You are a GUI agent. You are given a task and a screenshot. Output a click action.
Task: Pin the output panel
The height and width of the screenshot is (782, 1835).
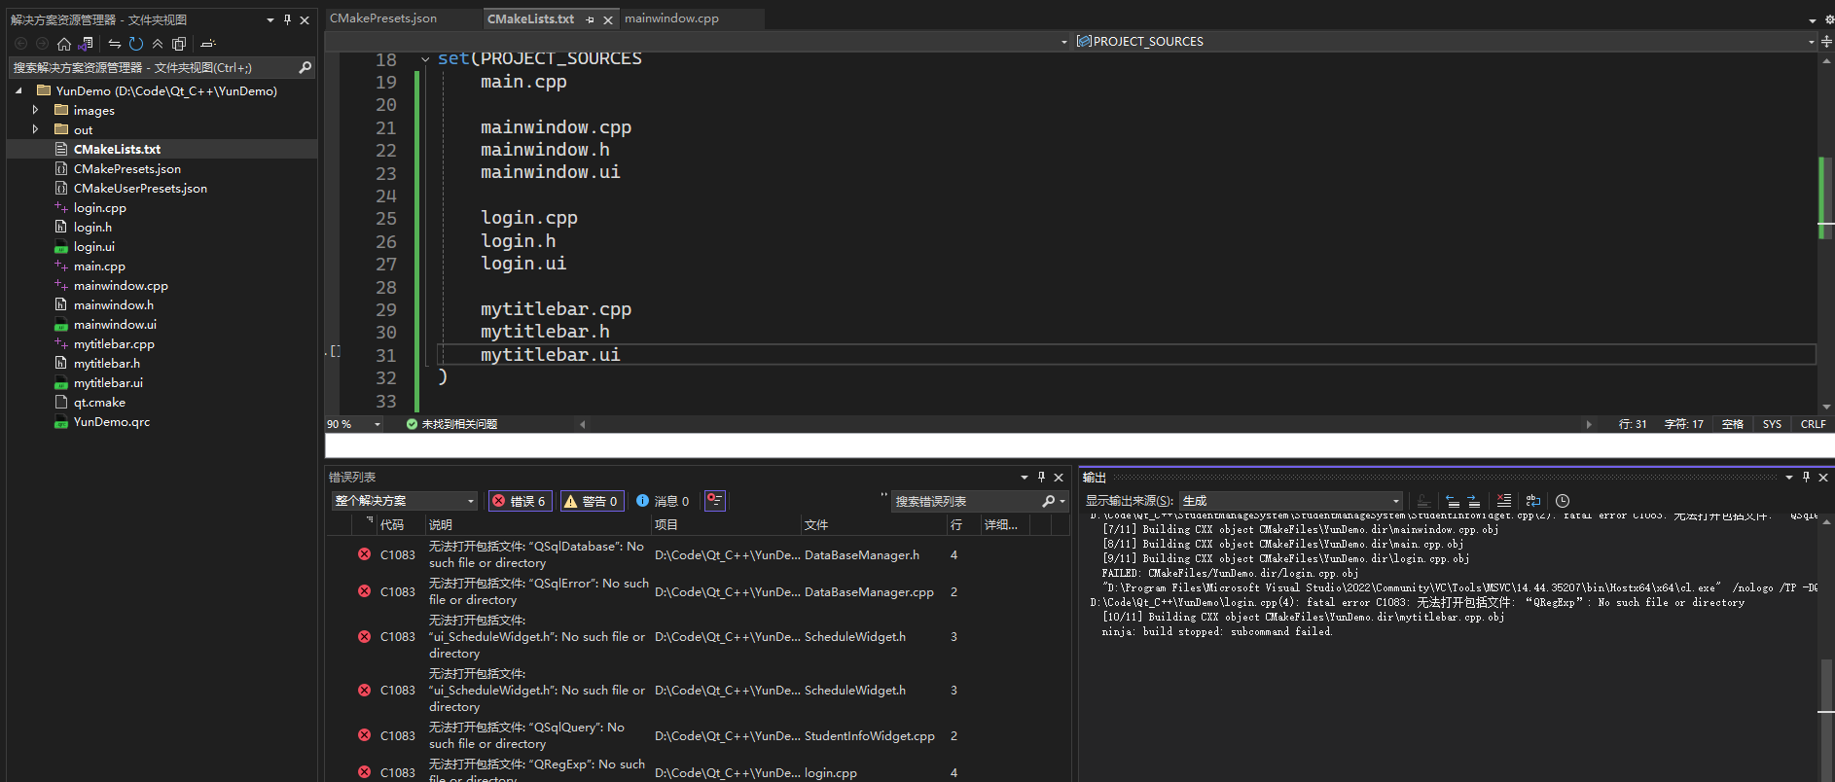1806,477
